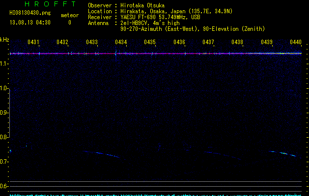This screenshot has height=196, width=309.
Task: Click the 0440 time marker
Action: click(x=296, y=42)
